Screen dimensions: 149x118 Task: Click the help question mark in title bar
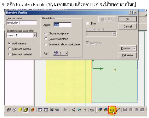click(131, 13)
